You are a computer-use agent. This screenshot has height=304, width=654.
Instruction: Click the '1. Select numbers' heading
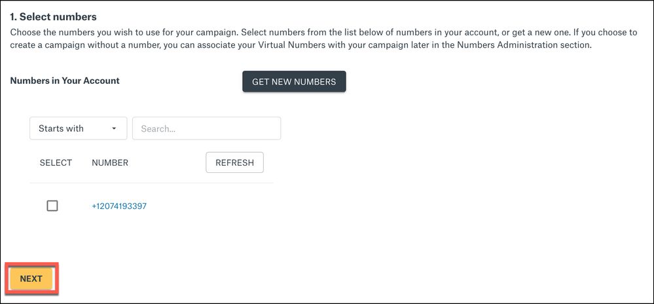click(53, 16)
